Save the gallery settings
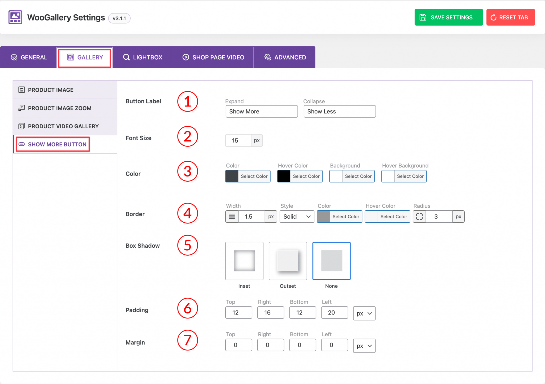The height and width of the screenshot is (384, 545). 448,17
